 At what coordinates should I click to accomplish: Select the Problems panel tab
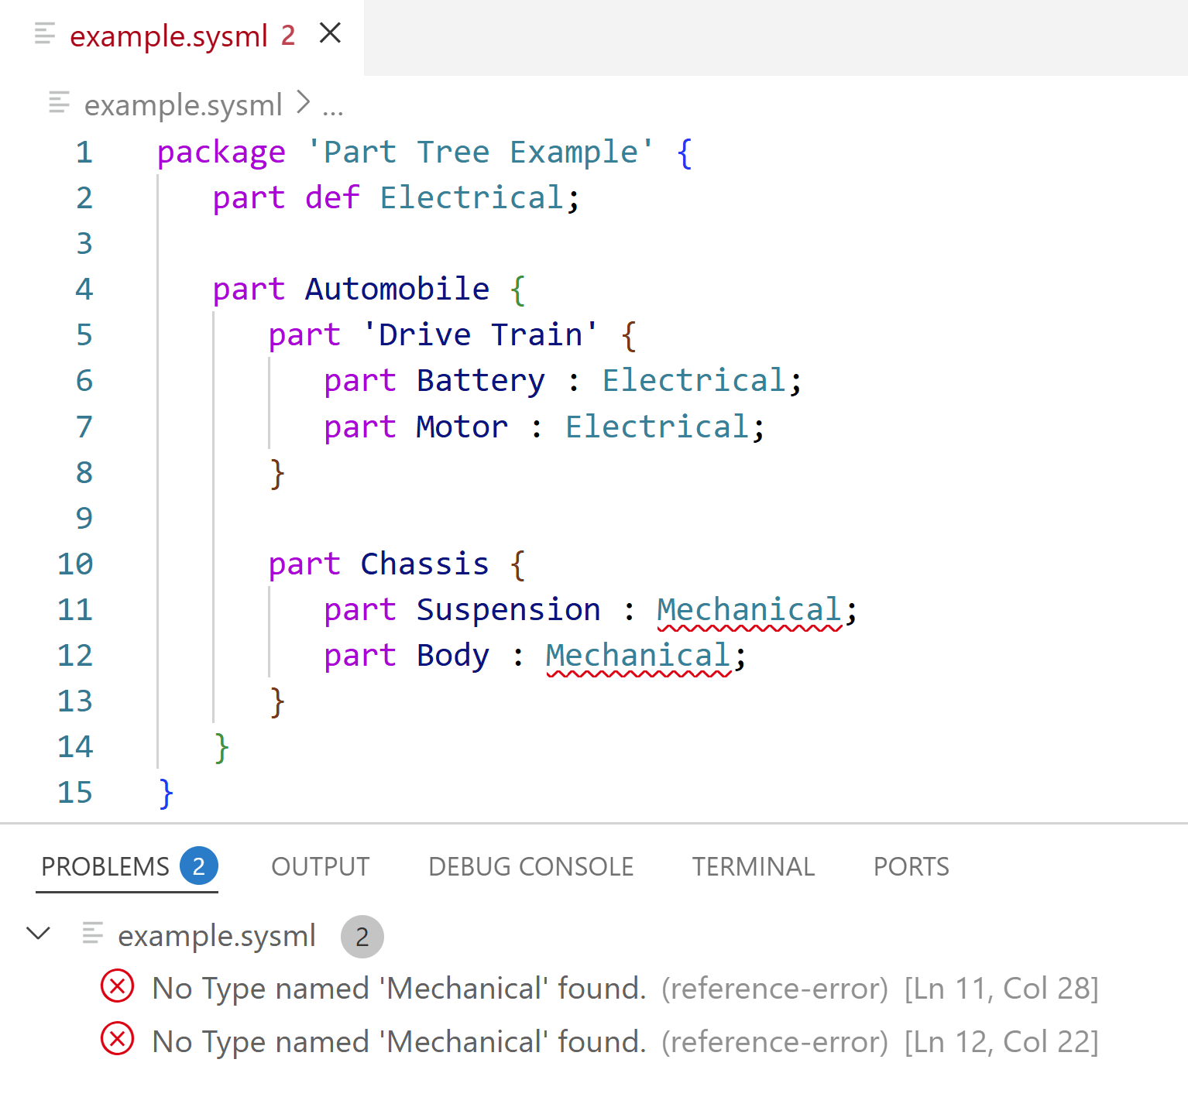105,866
